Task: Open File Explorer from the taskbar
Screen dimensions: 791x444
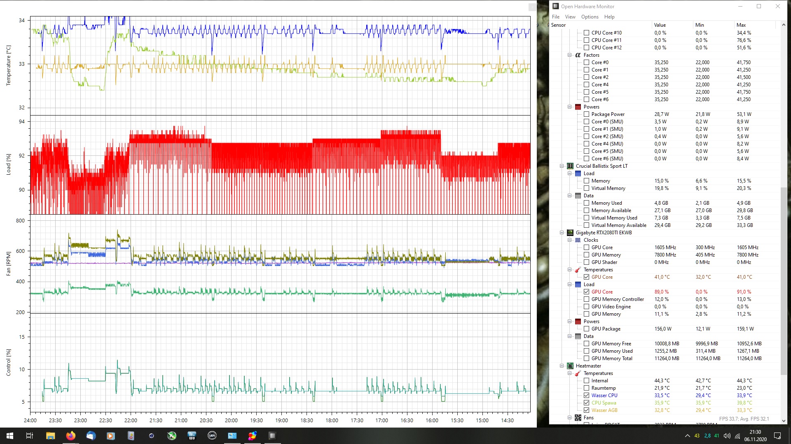Action: coord(51,436)
